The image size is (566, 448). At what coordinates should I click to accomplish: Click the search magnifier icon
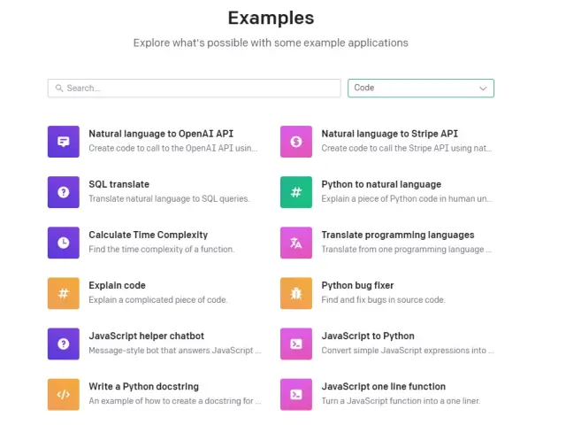[59, 89]
